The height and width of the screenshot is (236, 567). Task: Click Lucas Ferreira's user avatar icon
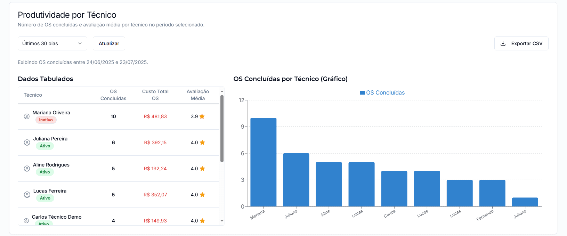pos(27,195)
